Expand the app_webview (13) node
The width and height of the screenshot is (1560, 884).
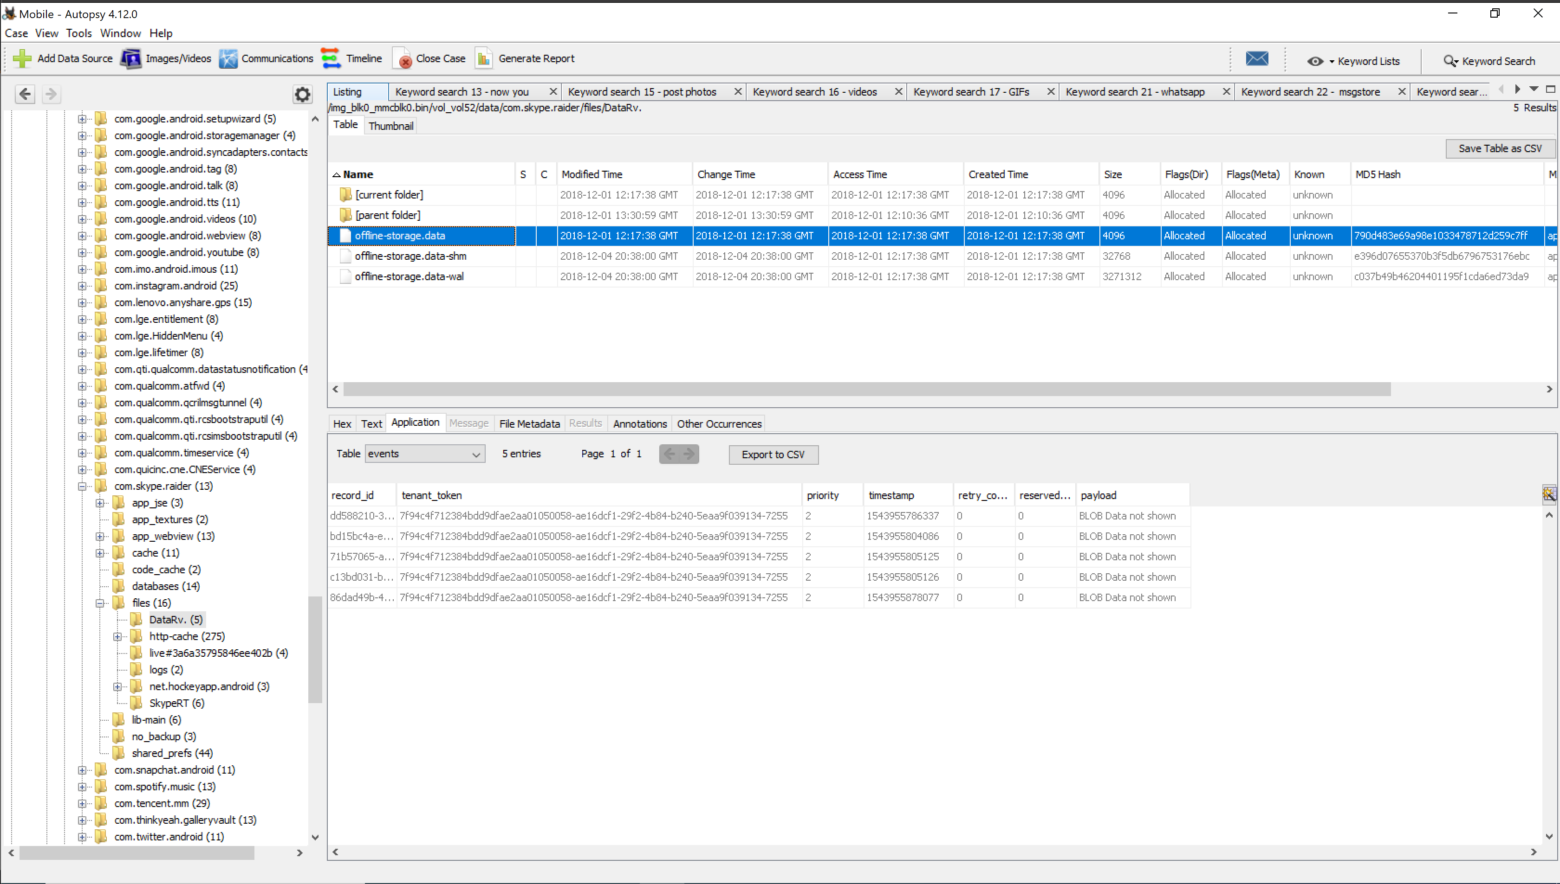pos(100,536)
